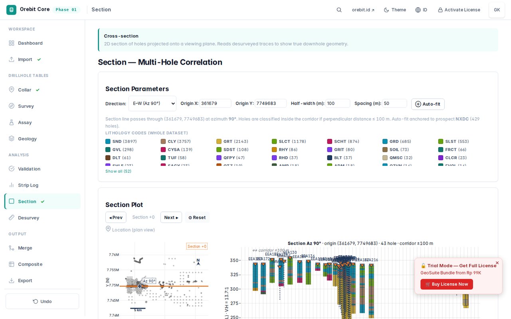Click the Section +0 counter text
Viewport: 511px width, 319px height.
[x=143, y=217]
